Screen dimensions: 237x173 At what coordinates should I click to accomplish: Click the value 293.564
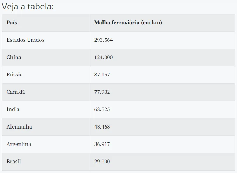pos(104,40)
